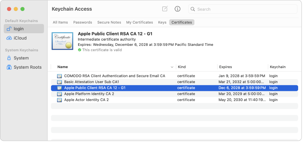Viewport: 303px width, 142px height.
Task: Sort by the Kind column header
Action: pyautogui.click(x=182, y=67)
